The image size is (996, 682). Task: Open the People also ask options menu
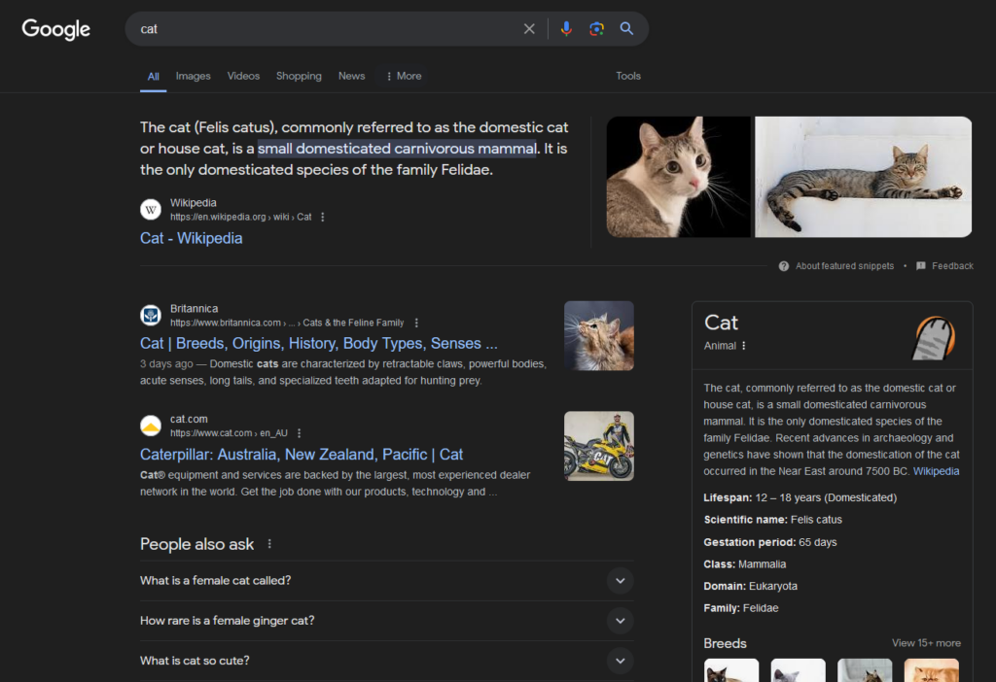click(x=269, y=544)
